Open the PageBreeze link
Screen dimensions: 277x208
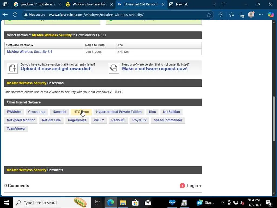77,120
